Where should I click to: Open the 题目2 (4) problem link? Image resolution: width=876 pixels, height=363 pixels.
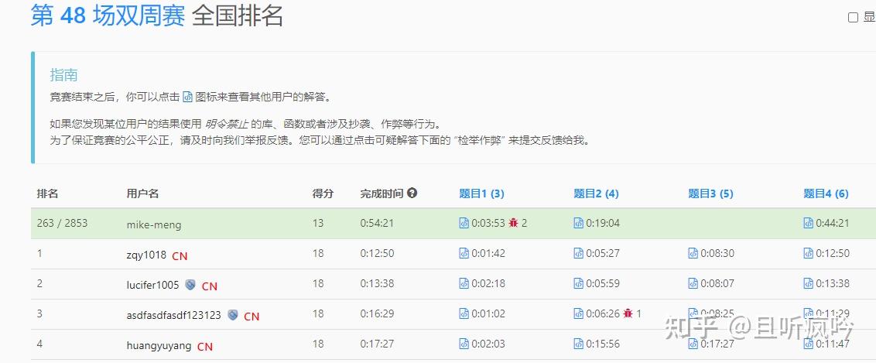point(596,193)
